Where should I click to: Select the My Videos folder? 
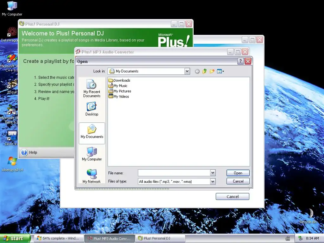click(x=119, y=96)
